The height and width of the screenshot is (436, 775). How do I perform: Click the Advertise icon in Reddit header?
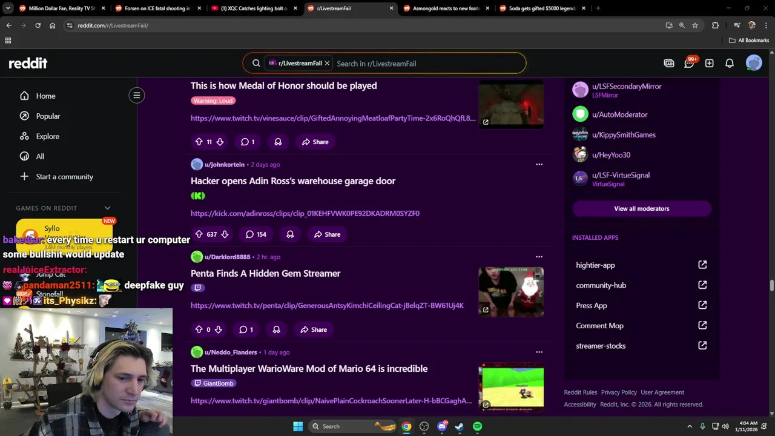[x=669, y=63]
